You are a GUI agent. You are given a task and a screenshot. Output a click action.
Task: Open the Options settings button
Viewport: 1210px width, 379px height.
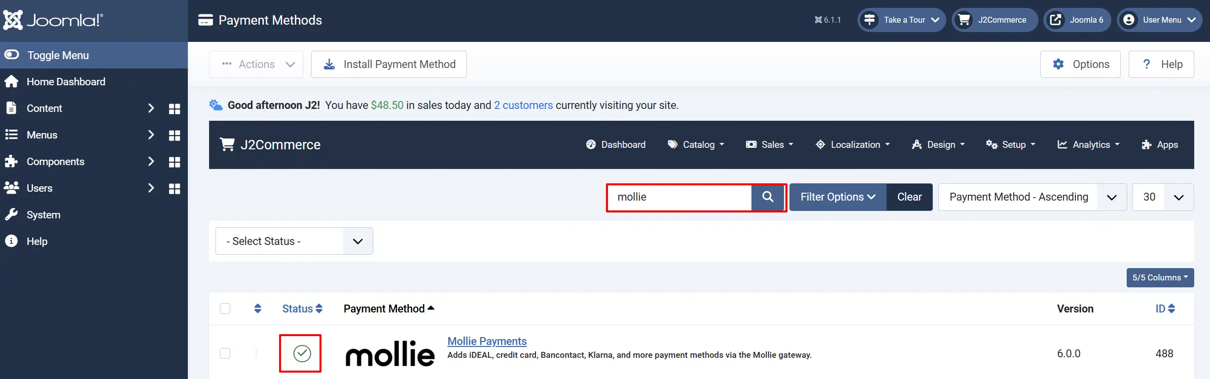coord(1080,64)
